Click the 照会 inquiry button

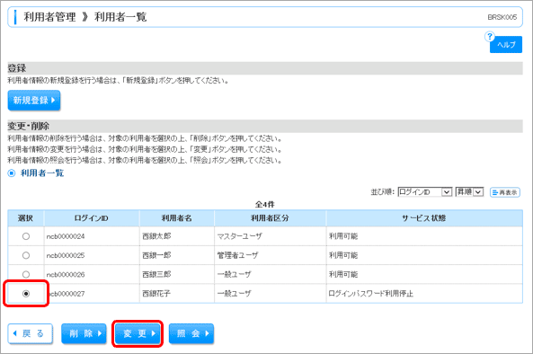pos(191,333)
